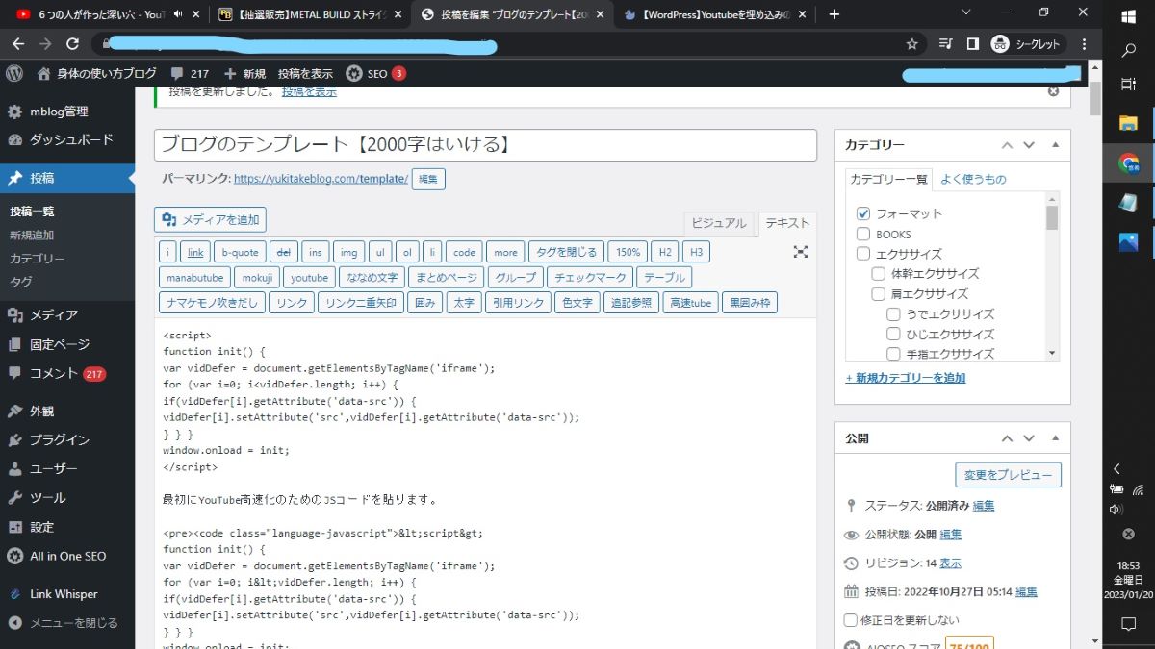Enable 修正日を更新しない checkbox
The image size is (1155, 649).
pos(850,620)
